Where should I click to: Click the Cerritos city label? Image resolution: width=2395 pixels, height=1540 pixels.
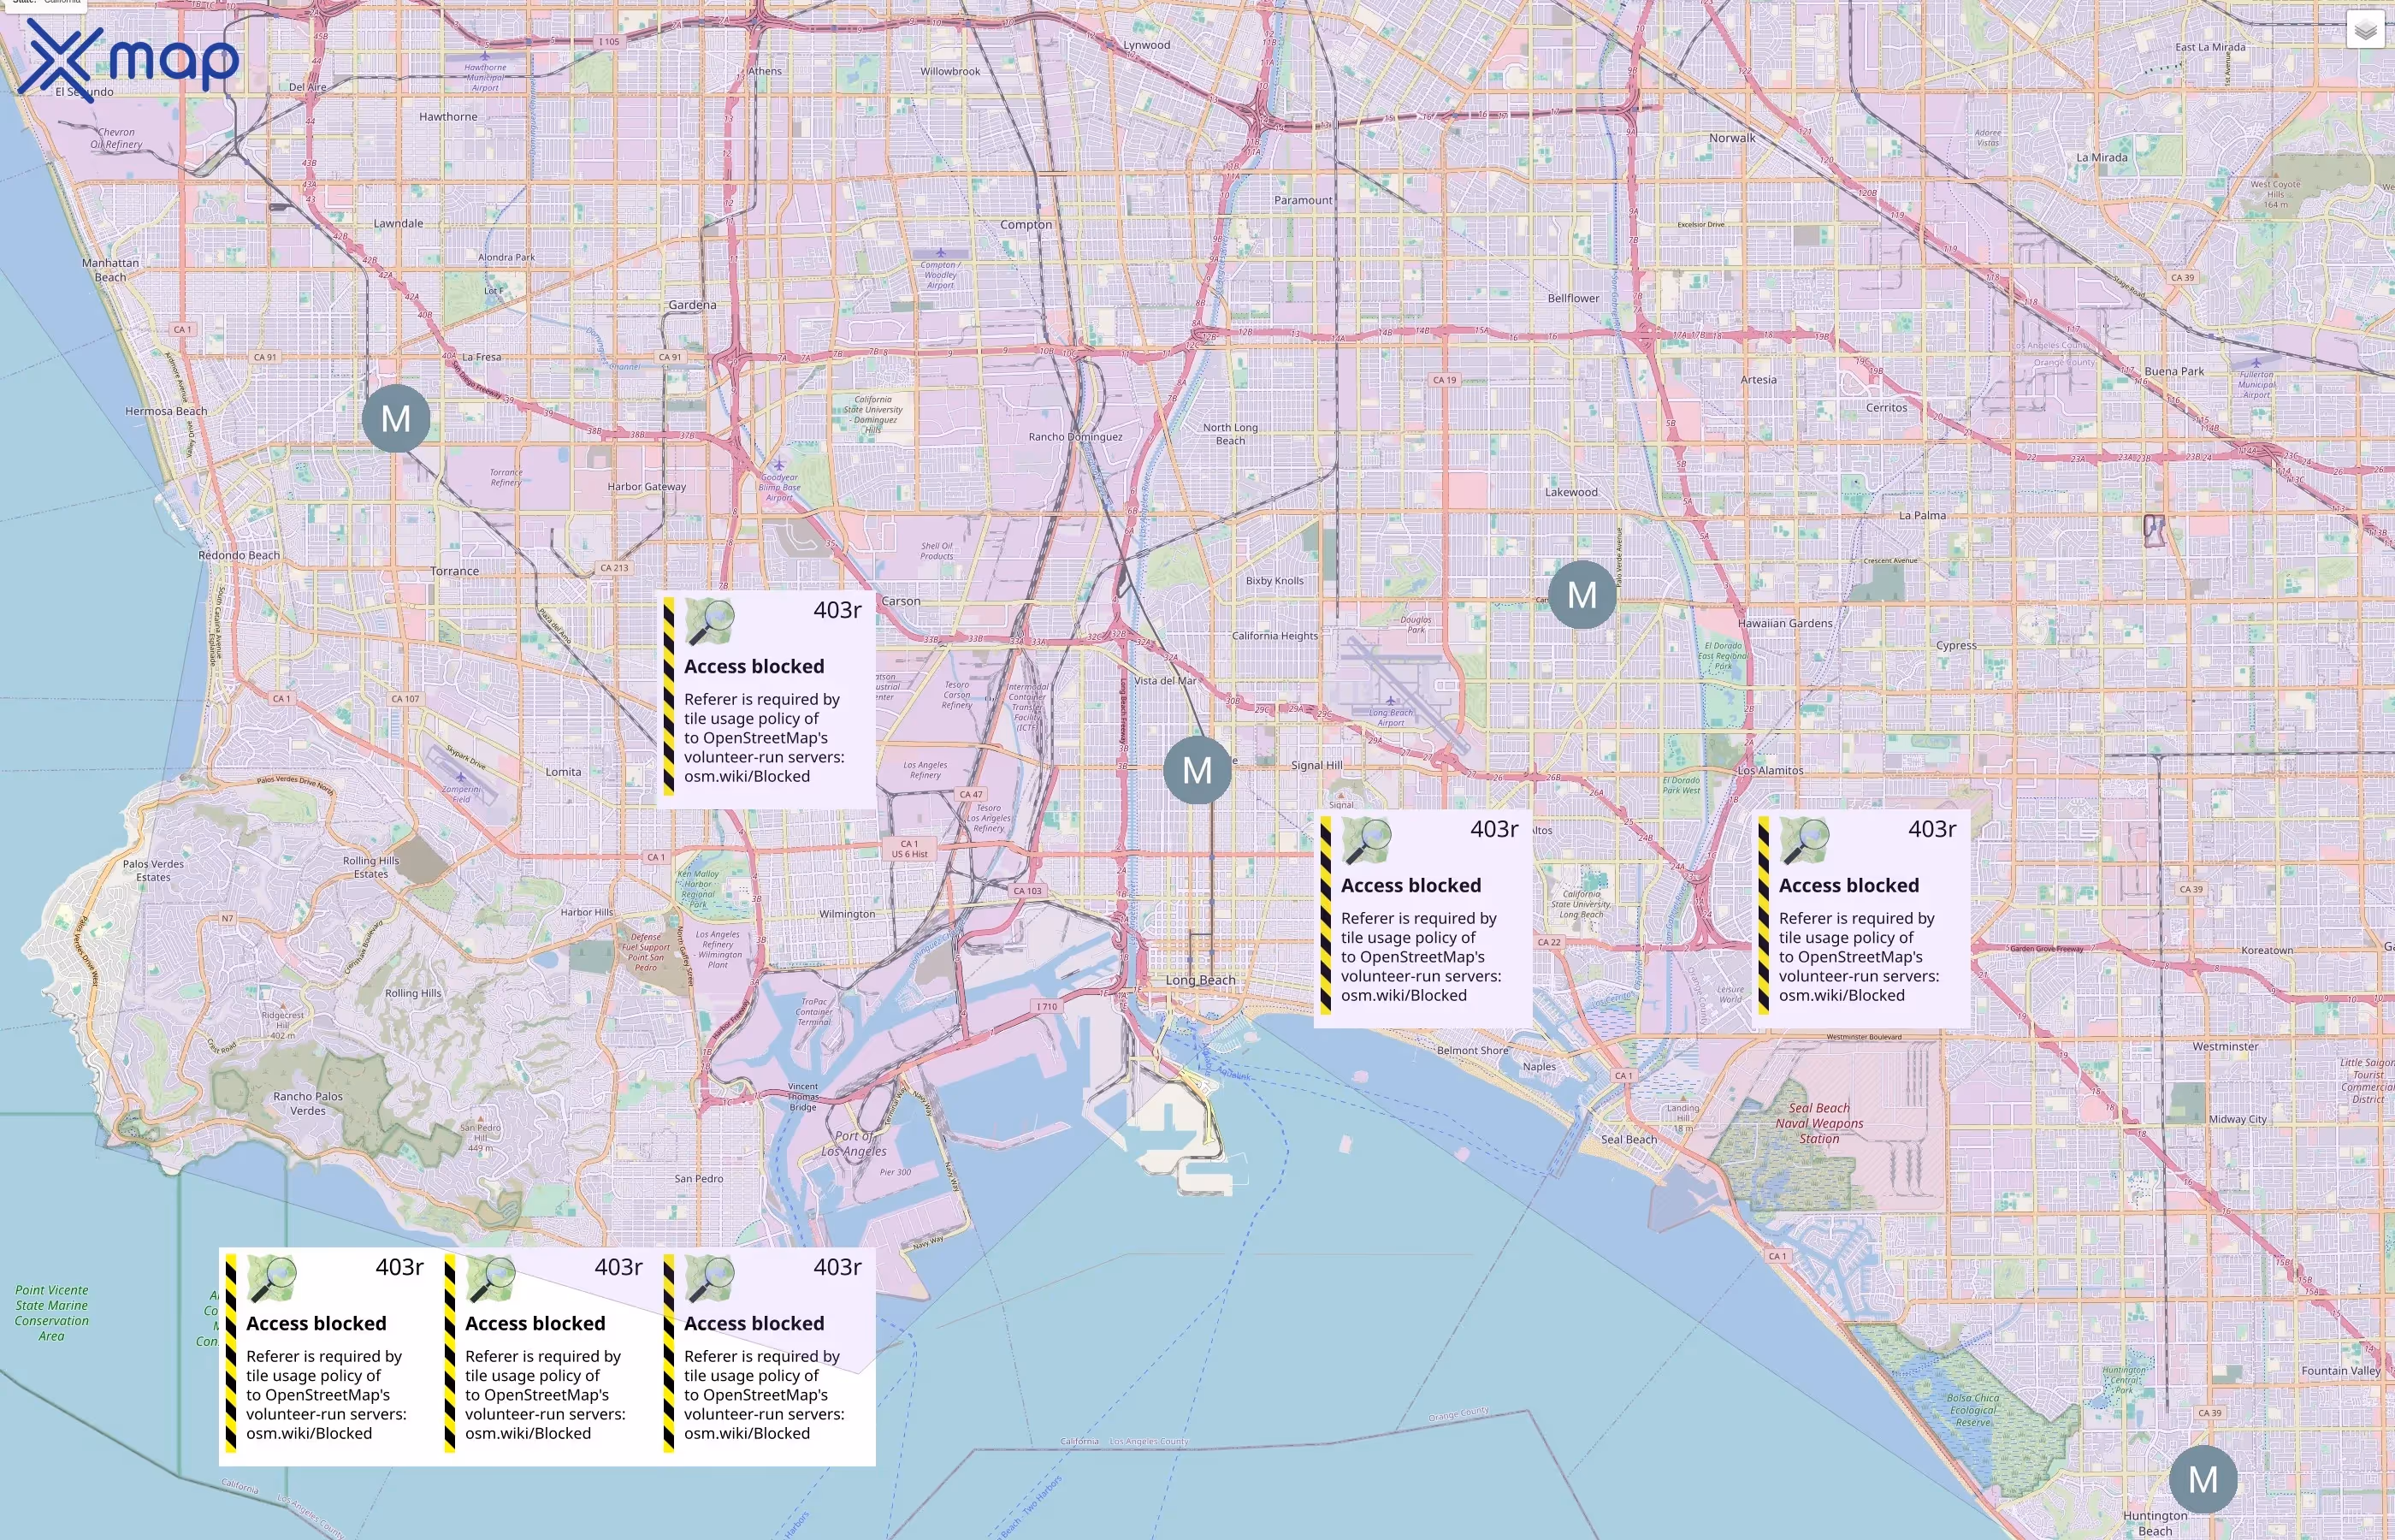1886,408
